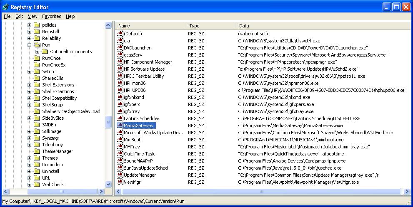Click the SunJavaUpdateSched value icon
This screenshot has height=207, width=413.
pos(120,168)
